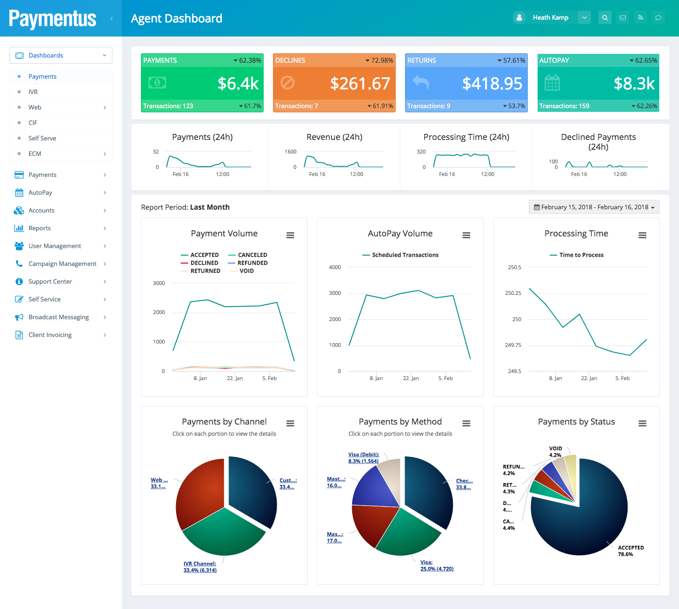The height and width of the screenshot is (609, 679).
Task: Select IVR in the dashboards list
Action: coord(33,92)
